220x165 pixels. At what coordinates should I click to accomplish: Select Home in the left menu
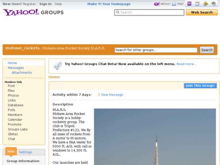point(12,63)
